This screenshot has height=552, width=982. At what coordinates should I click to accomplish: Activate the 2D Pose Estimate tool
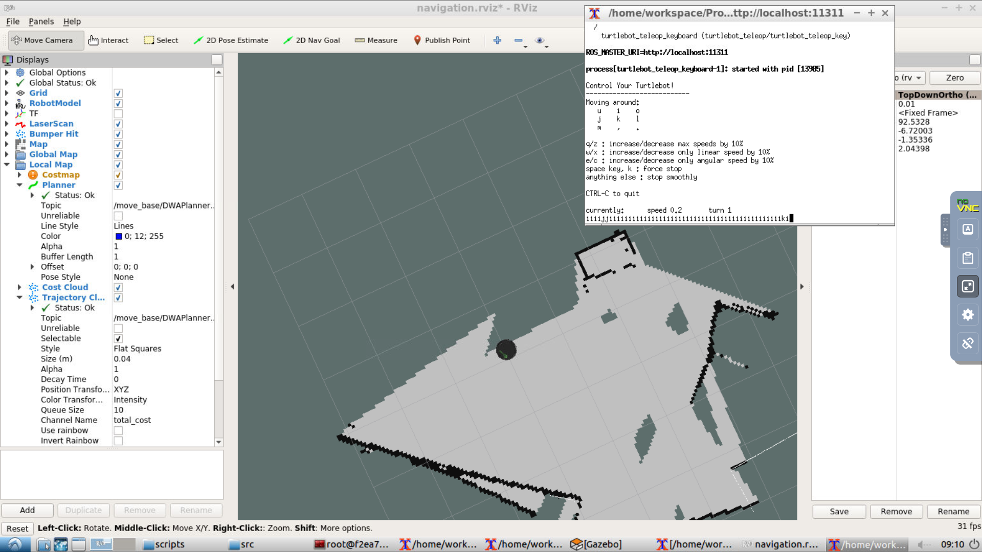click(231, 40)
